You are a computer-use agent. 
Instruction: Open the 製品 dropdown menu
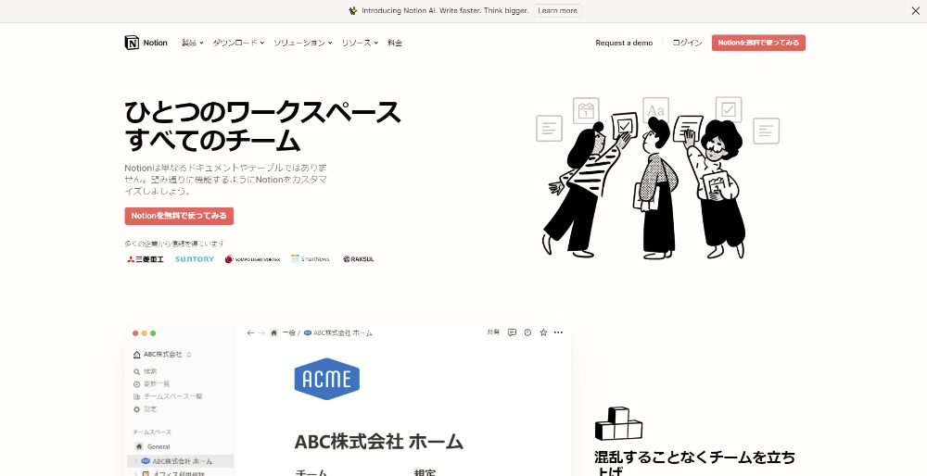coord(192,43)
